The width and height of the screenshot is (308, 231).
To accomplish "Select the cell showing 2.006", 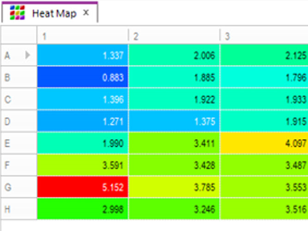I will pos(174,55).
